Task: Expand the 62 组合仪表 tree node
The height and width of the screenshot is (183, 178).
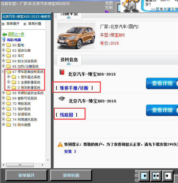Action: (x=3, y=50)
